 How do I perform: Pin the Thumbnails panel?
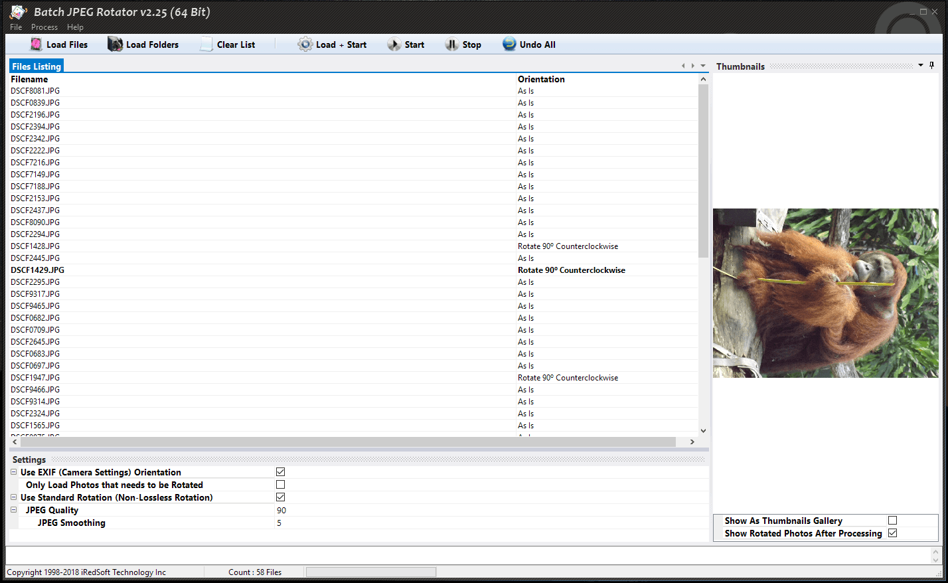[x=932, y=65]
